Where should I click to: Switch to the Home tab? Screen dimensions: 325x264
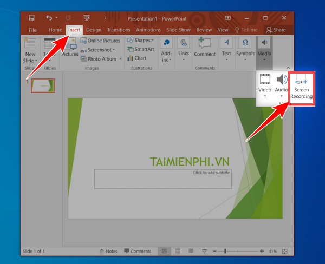pyautogui.click(x=55, y=30)
